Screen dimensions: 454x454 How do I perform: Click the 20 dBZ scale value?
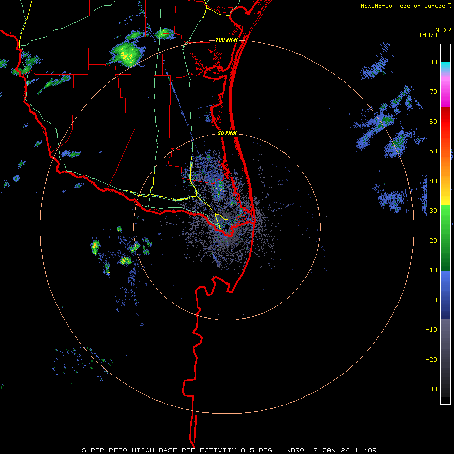click(x=433, y=240)
